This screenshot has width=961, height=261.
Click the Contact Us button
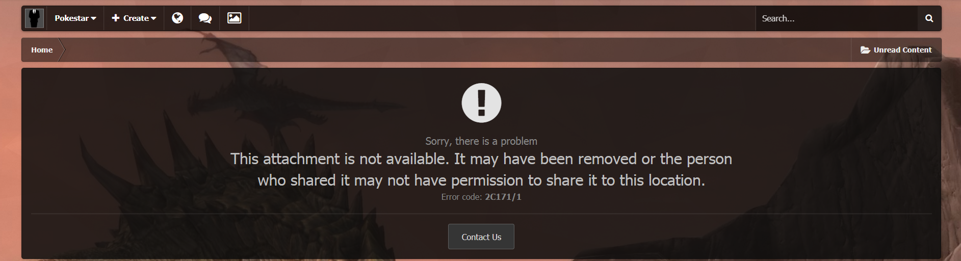click(x=481, y=237)
